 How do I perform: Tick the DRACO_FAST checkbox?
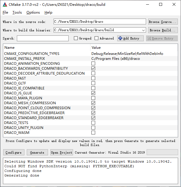pyautogui.click(x=93, y=78)
